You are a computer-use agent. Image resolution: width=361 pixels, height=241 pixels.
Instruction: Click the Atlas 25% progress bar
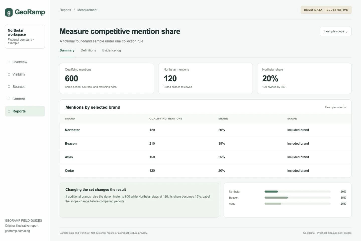297,204
